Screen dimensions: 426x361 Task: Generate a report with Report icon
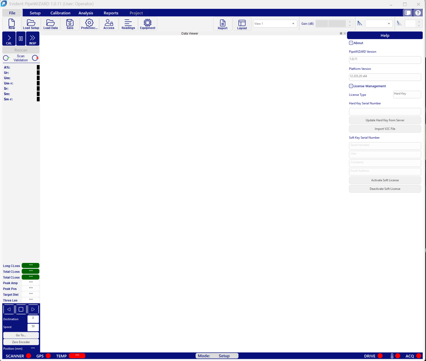click(x=223, y=24)
